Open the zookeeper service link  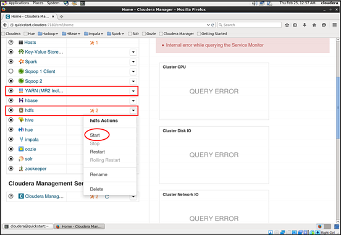pyautogui.click(x=36, y=169)
